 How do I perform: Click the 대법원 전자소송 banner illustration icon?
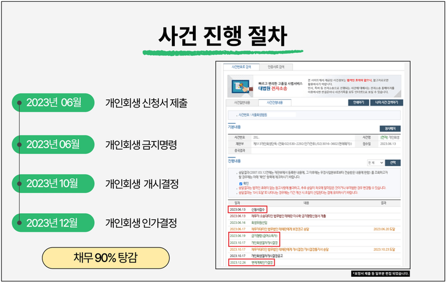[242, 85]
